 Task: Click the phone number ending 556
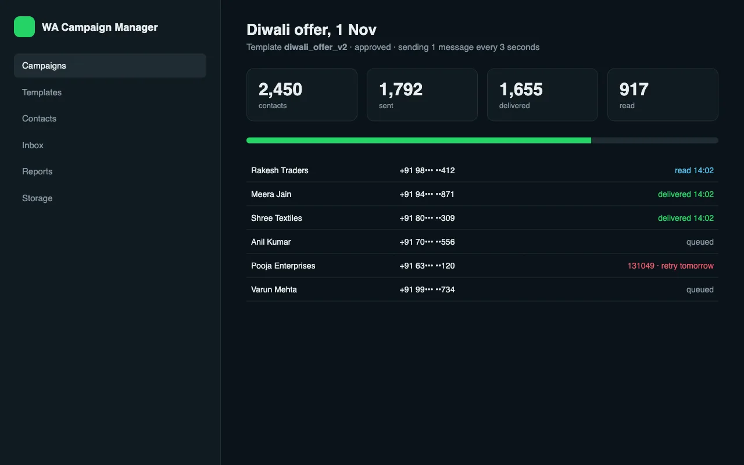pos(427,242)
